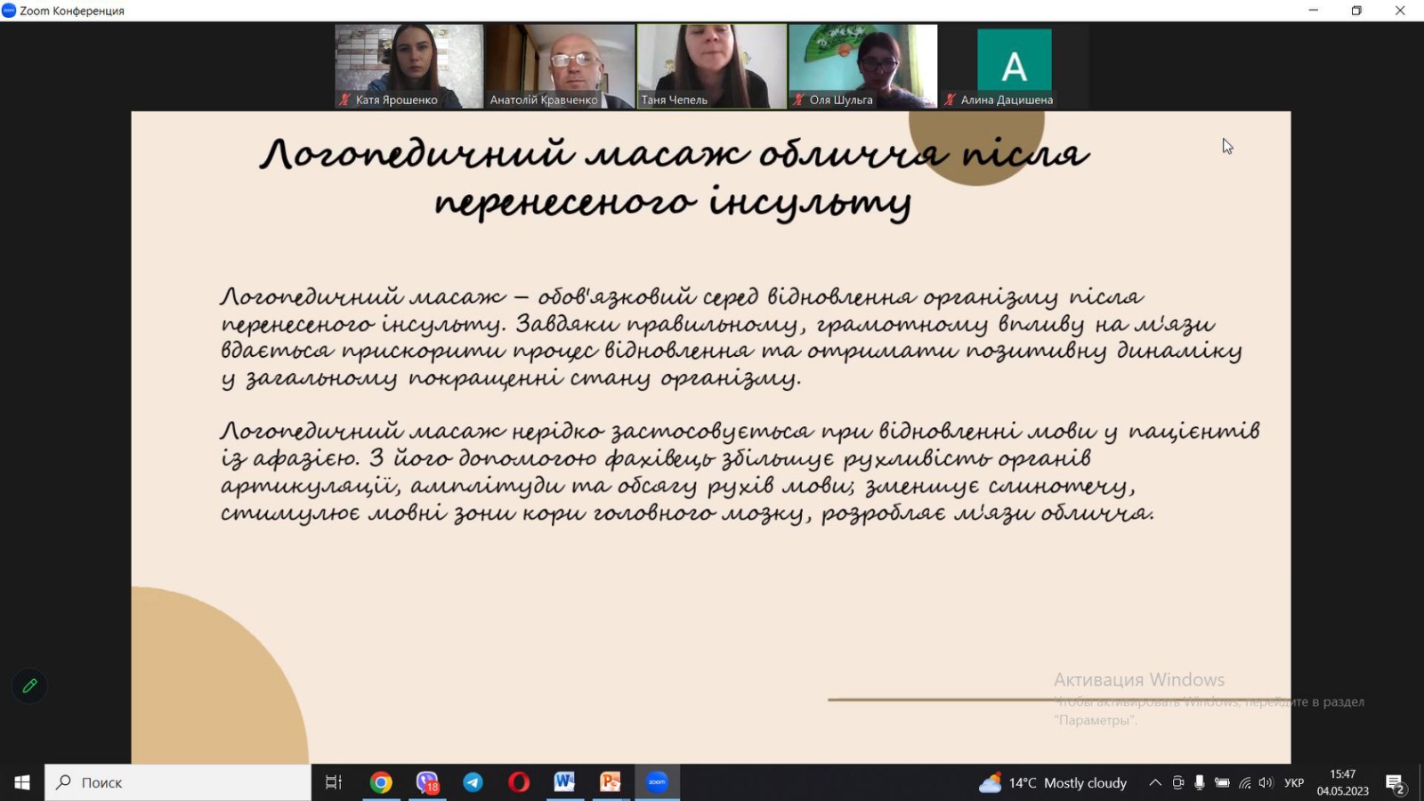Open Microsoft Word from taskbar
The image size is (1424, 801).
(x=564, y=782)
